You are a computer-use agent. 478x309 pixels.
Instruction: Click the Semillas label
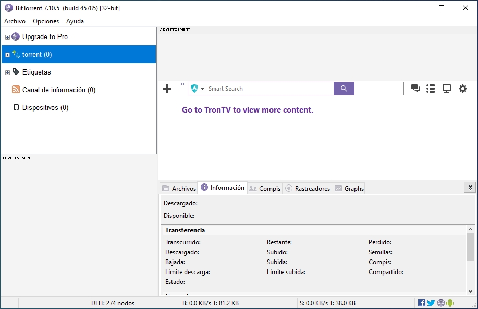pos(381,252)
